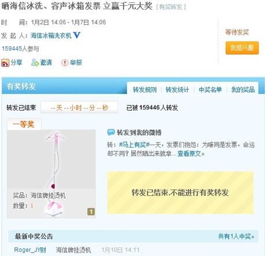265x256 pixels.
Task: Click the red report warning icon
Action: pyautogui.click(x=65, y=63)
